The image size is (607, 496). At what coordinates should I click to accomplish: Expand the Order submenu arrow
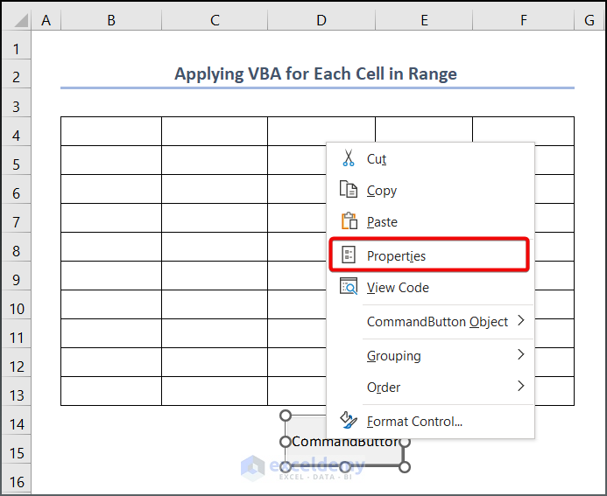[520, 386]
